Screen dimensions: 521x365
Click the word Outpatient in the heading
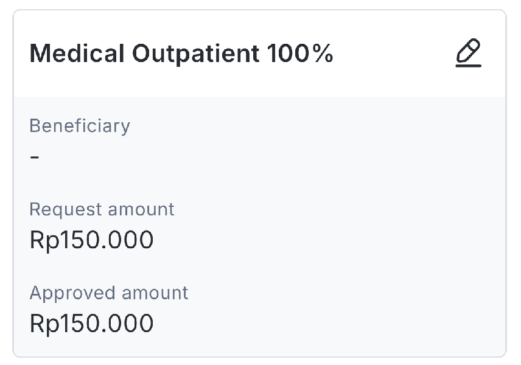(x=195, y=54)
